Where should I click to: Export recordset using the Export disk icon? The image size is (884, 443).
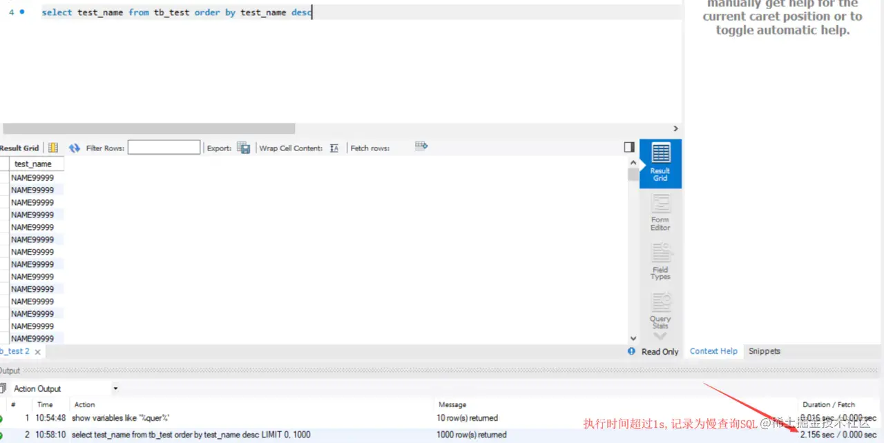243,148
